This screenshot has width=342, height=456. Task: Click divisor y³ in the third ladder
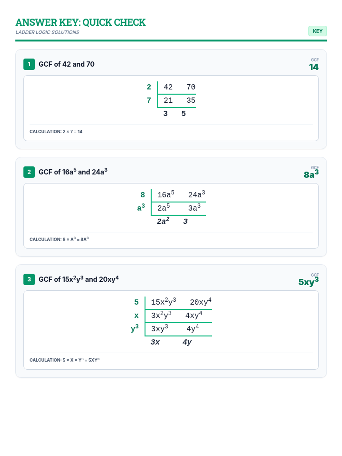tap(135, 328)
